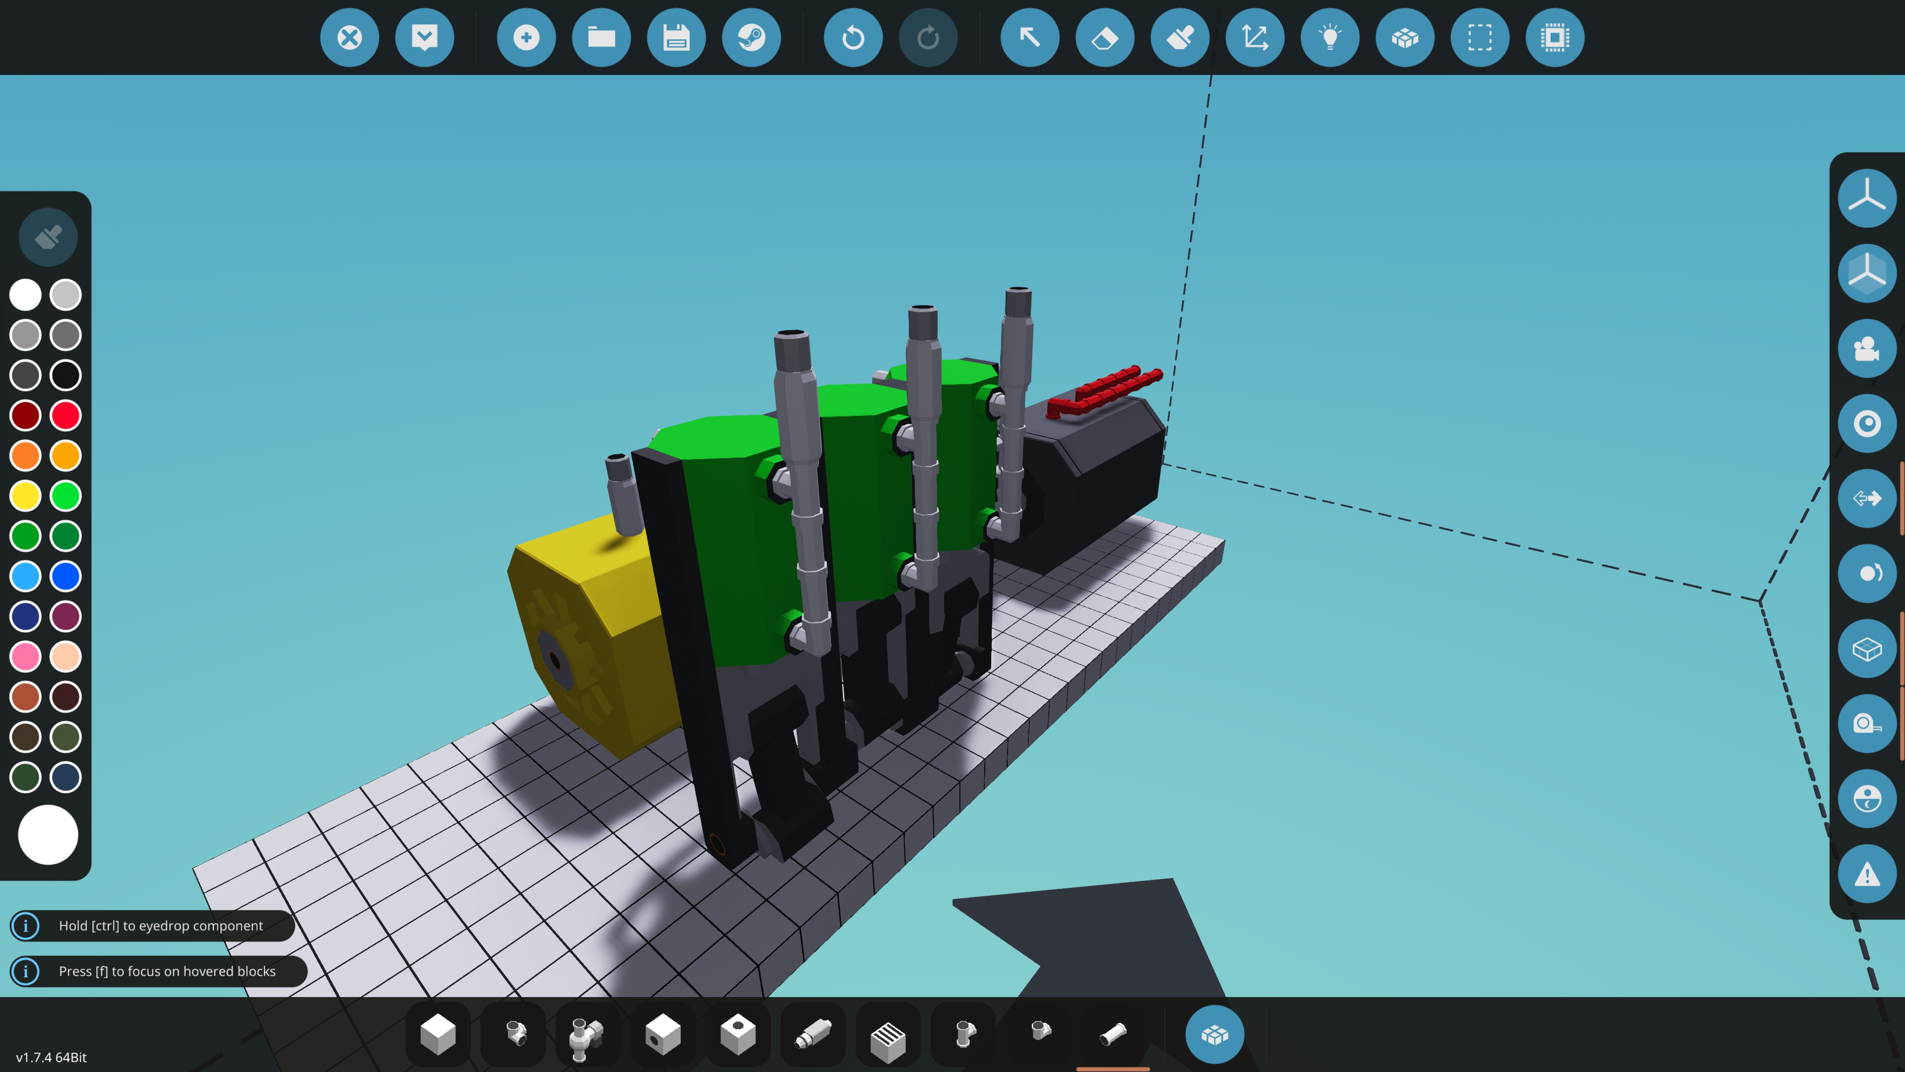Viewport: 1905px width, 1072px height.
Task: Click the undo circular arrow button
Action: tap(853, 38)
